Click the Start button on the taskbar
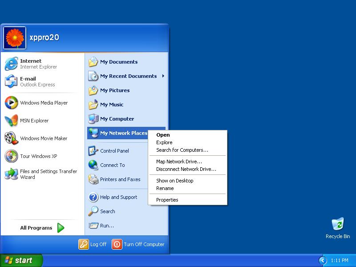The width and height of the screenshot is (356, 267). [x=21, y=260]
